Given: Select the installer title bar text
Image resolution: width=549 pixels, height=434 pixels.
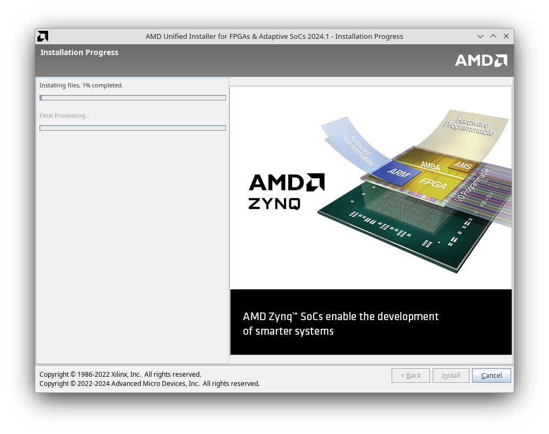Looking at the screenshot, I should [275, 36].
